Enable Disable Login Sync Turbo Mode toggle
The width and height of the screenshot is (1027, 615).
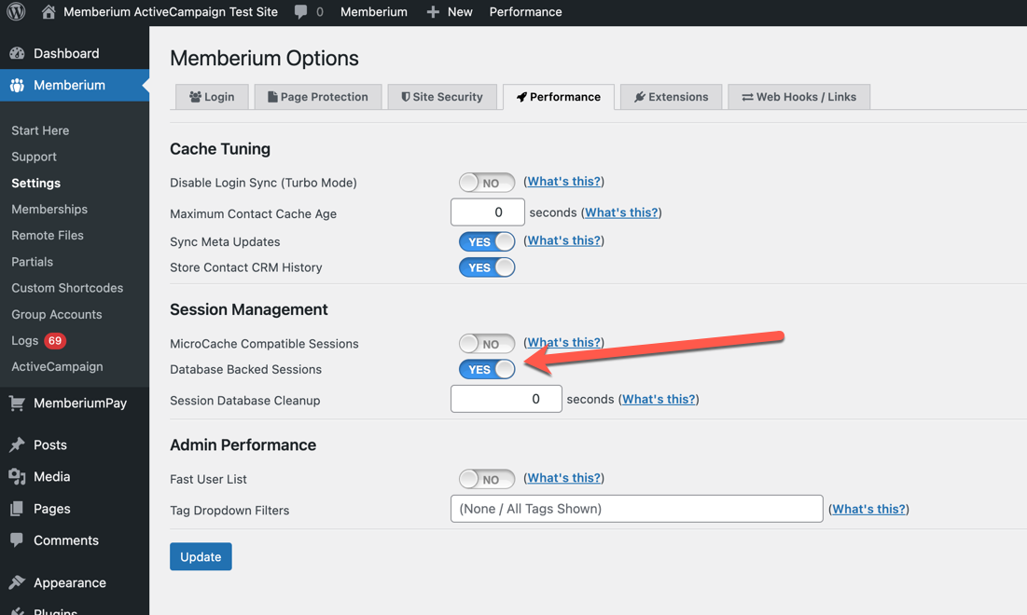point(487,183)
